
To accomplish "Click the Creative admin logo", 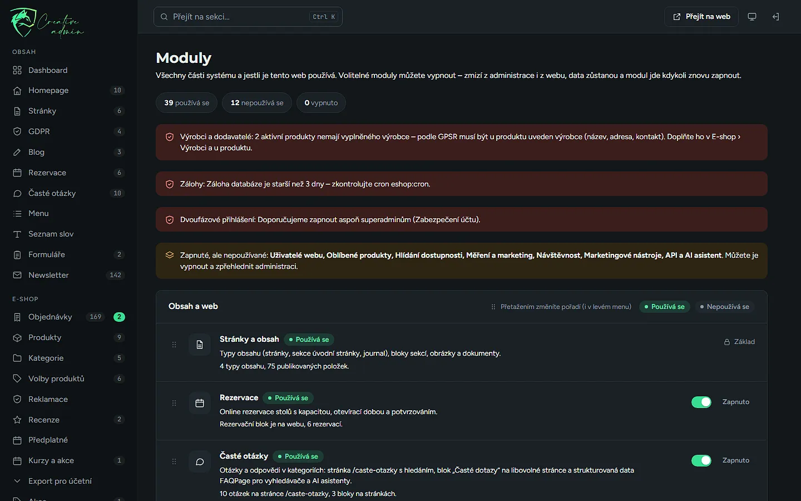I will pyautogui.click(x=47, y=23).
